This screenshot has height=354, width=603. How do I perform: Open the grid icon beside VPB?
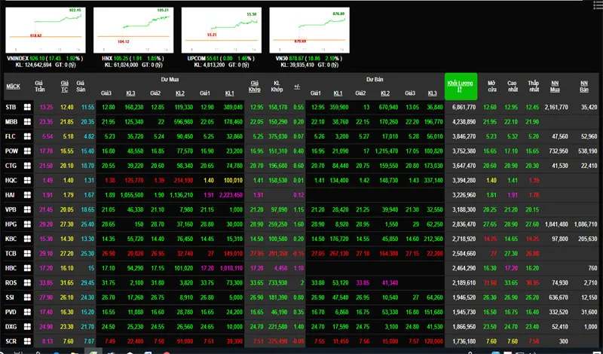(27, 209)
